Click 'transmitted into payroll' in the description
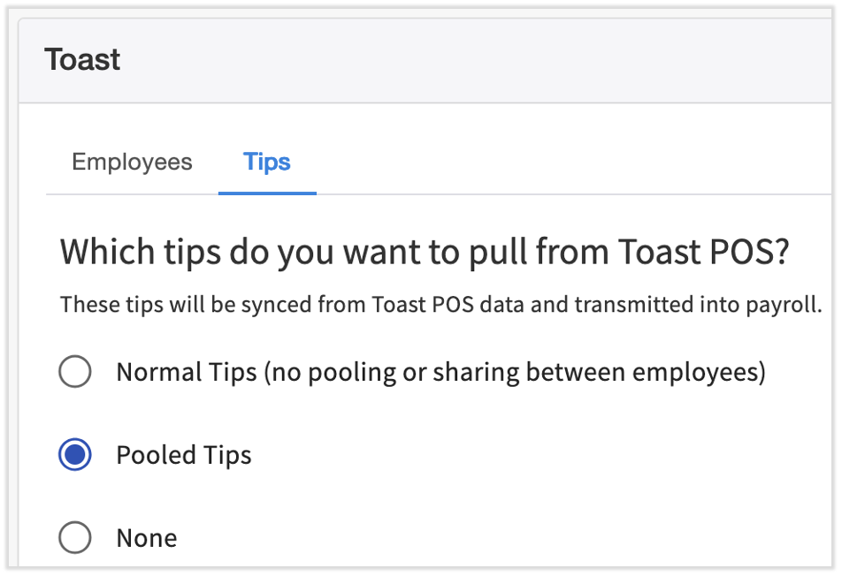The image size is (842, 576). tap(699, 306)
